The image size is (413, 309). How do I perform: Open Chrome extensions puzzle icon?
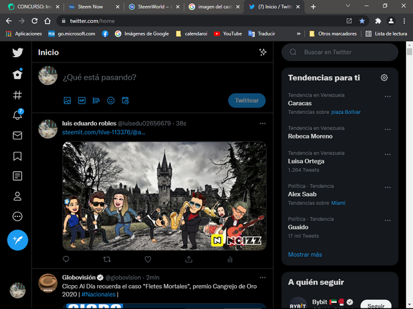click(x=378, y=21)
